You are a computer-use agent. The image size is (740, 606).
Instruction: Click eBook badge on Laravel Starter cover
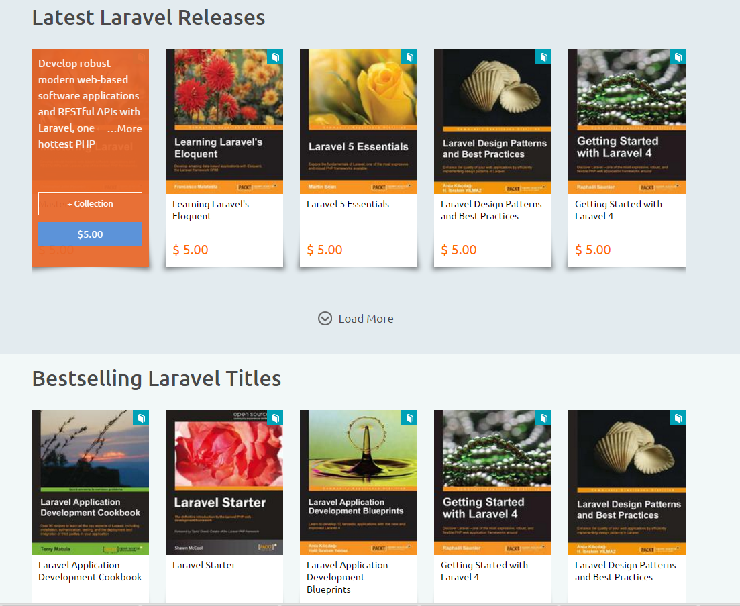275,417
